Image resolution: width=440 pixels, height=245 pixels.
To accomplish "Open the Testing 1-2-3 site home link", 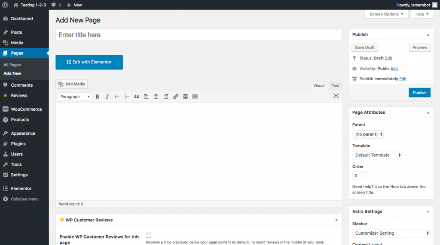I will click(30, 5).
